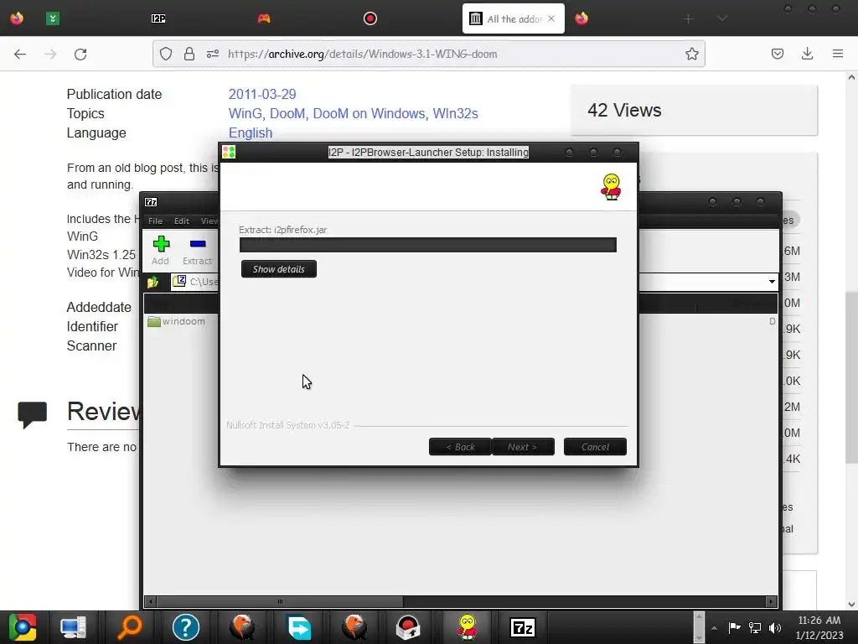Switch to the I2P pinned tab
The height and width of the screenshot is (644, 858).
pyautogui.click(x=158, y=18)
